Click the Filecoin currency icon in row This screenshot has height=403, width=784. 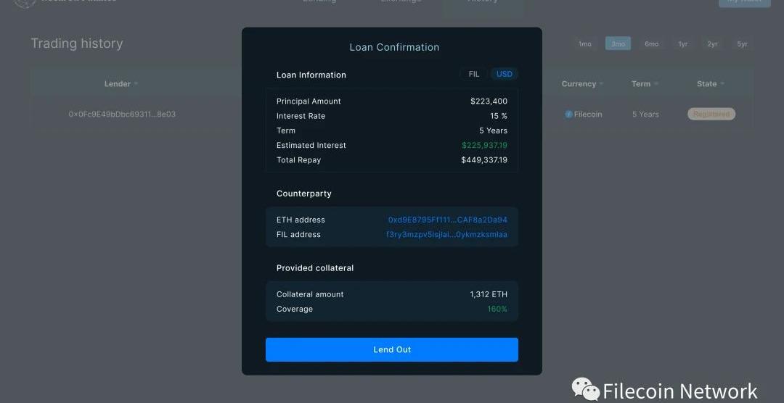coord(568,115)
